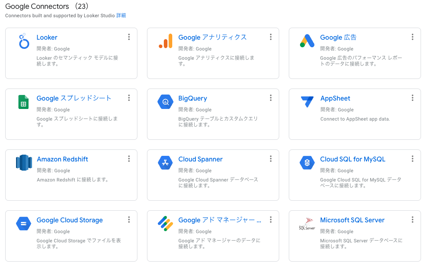The image size is (429, 264).
Task: Click the BigQuery hexagon icon
Action: [x=165, y=102]
